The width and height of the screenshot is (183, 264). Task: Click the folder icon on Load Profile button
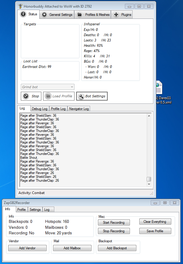click(48, 96)
